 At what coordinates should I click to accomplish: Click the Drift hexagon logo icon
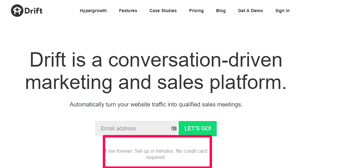point(17,11)
